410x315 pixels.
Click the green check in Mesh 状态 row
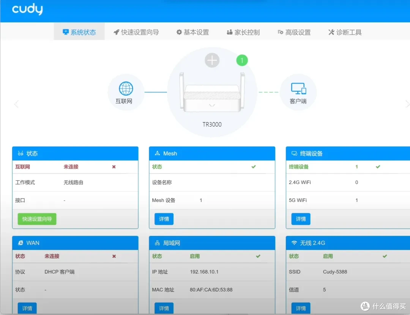click(253, 167)
